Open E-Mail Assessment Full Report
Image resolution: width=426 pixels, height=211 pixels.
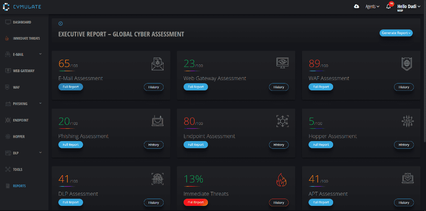point(71,87)
